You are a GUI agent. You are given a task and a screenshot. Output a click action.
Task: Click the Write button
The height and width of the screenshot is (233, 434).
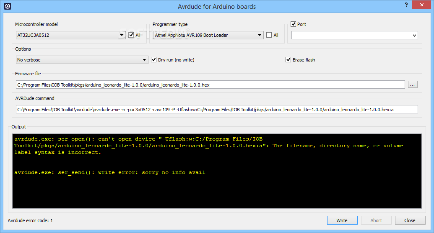point(342,220)
